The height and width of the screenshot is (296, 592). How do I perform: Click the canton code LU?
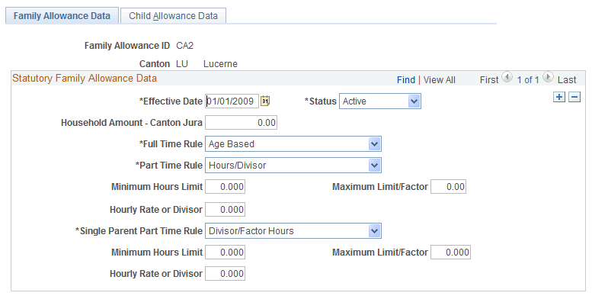(182, 64)
